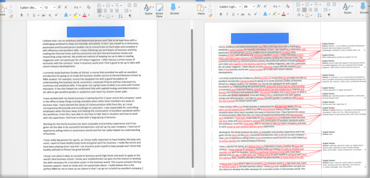The height and width of the screenshot is (178, 370).
Task: Click Increase Font Size in right window
Action: pos(258,7)
